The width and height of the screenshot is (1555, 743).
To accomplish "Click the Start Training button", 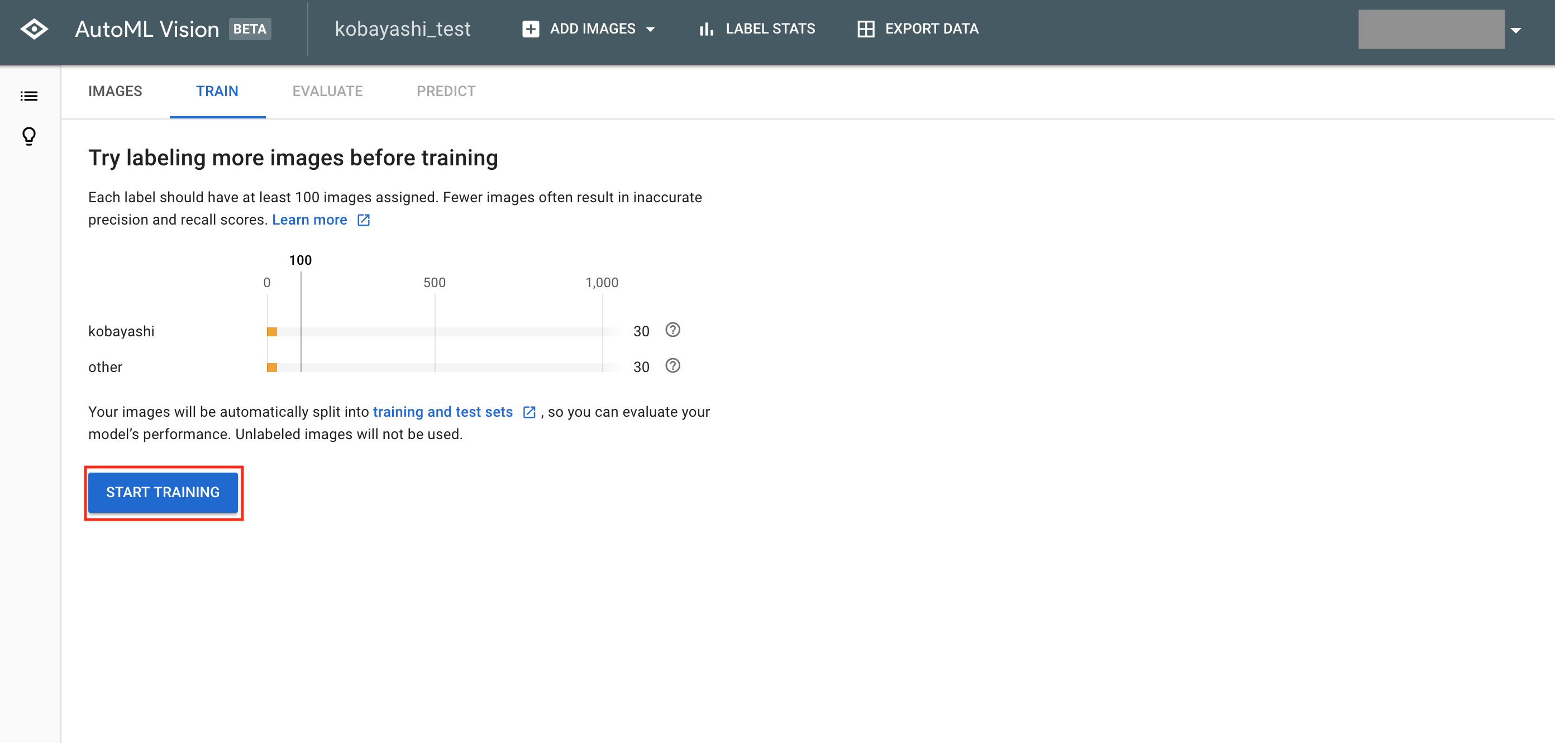I will [163, 493].
